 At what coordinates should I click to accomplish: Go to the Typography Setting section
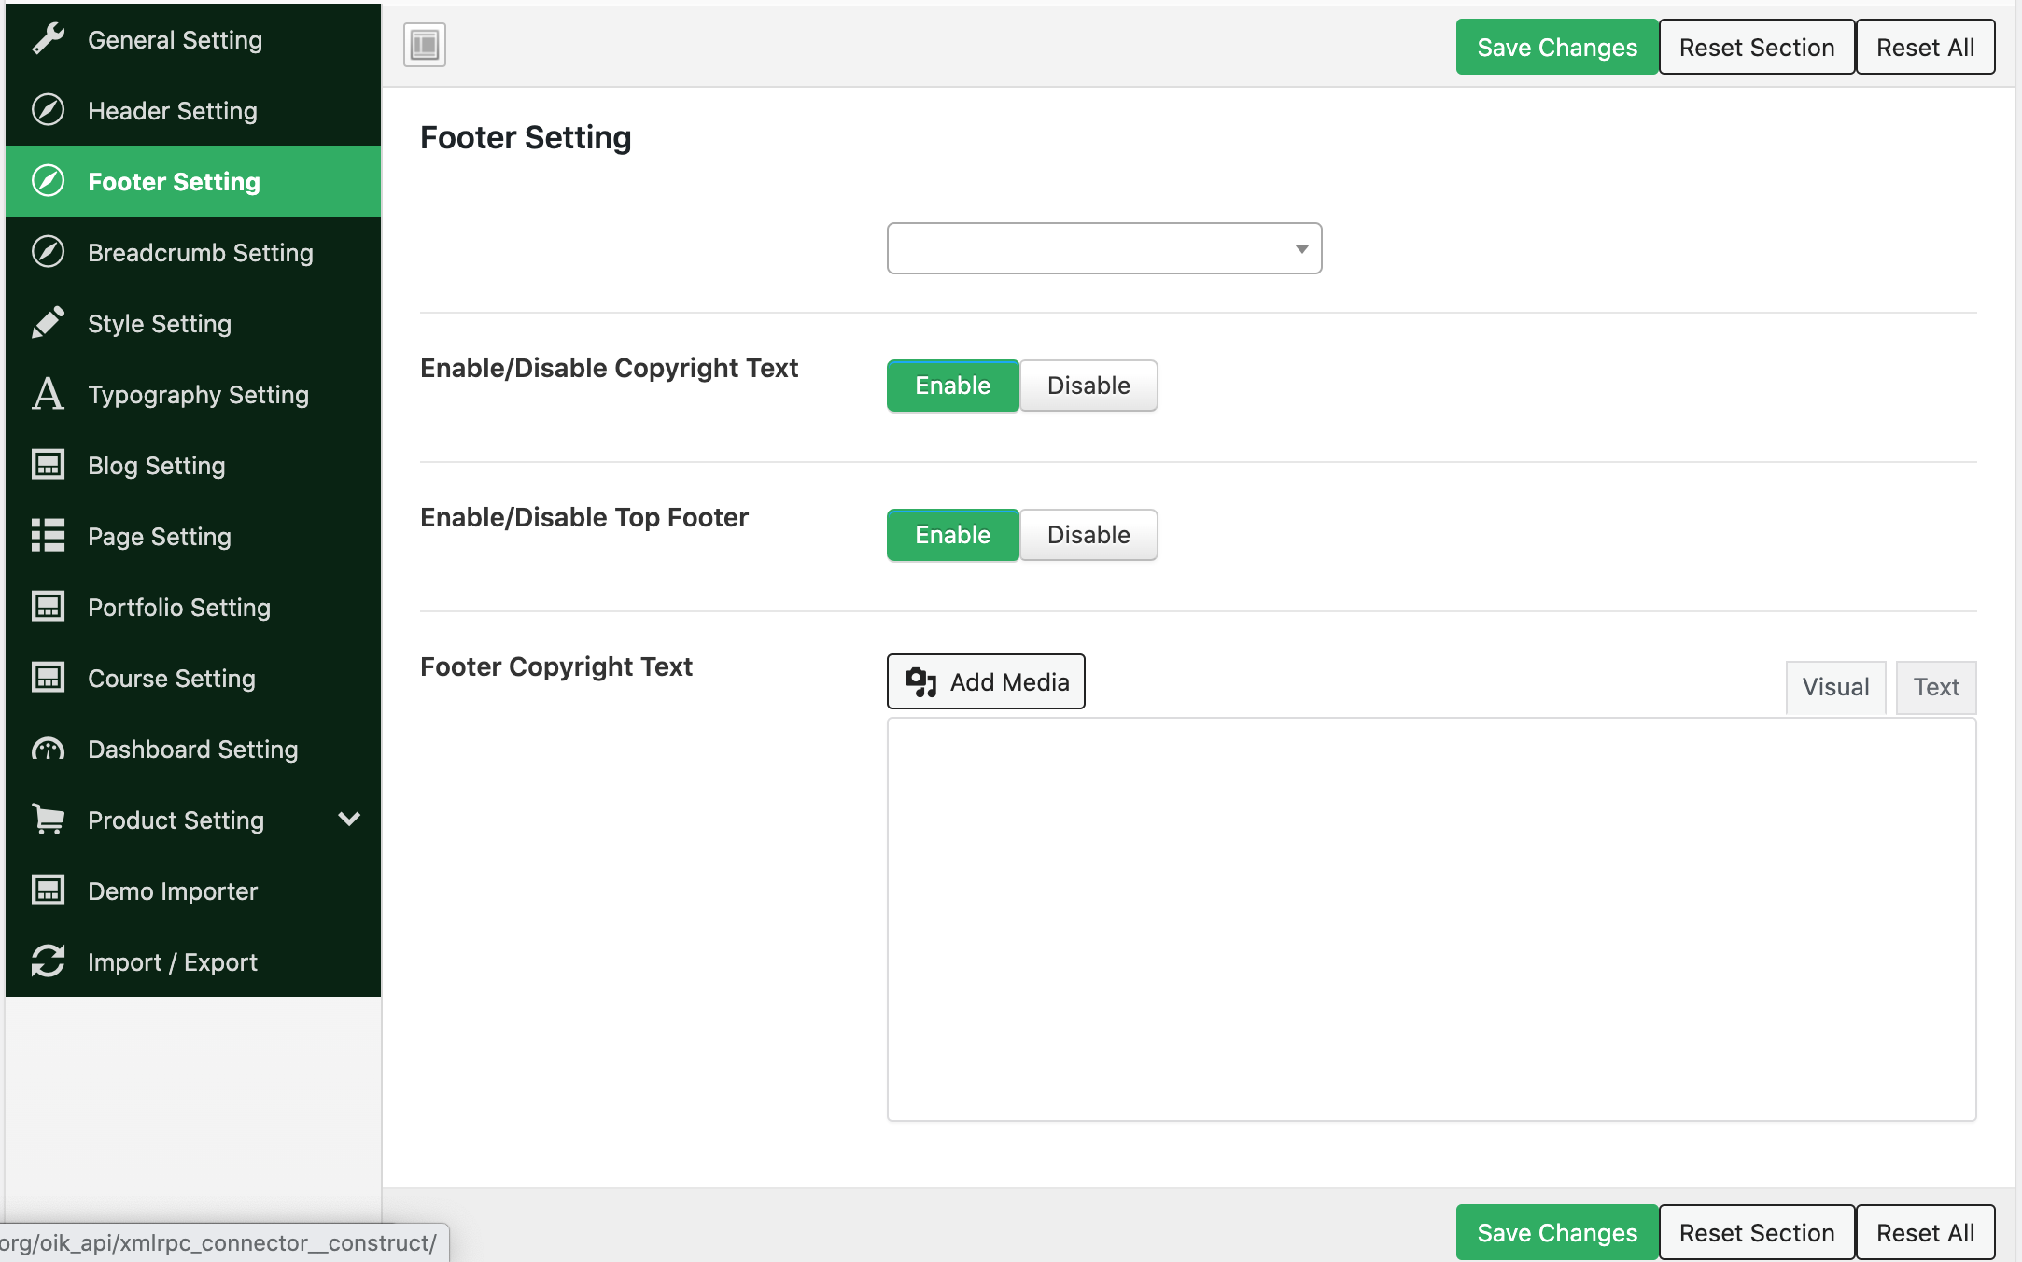[193, 394]
